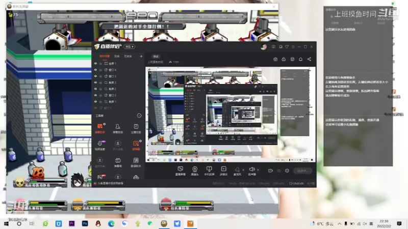Open Microsoft Edge from the taskbar
The image size is (408, 229).
click(x=111, y=223)
